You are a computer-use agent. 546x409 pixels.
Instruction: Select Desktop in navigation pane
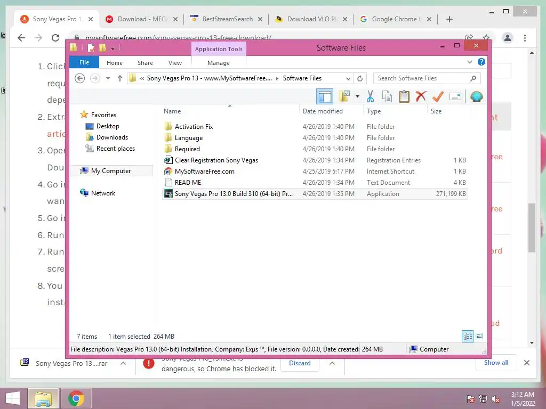[108, 126]
